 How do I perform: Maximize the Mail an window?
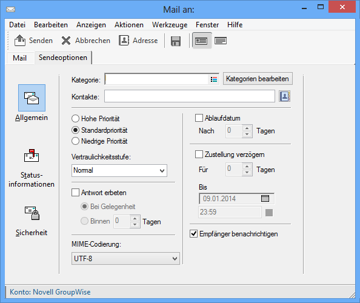(x=321, y=7)
